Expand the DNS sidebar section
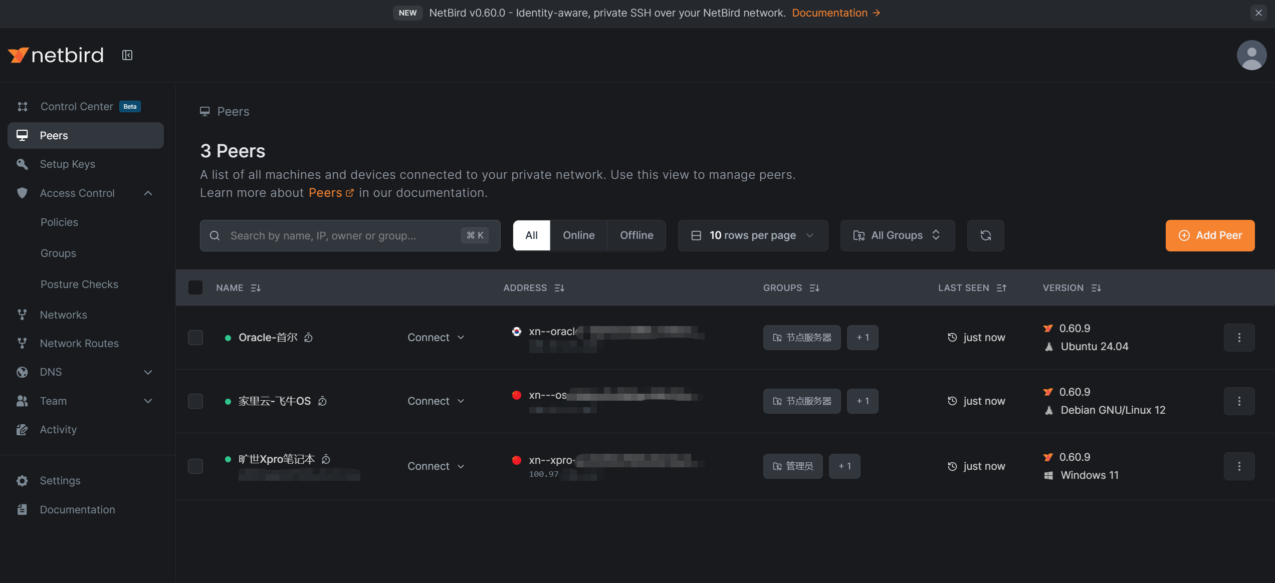The width and height of the screenshot is (1275, 583). [x=148, y=372]
